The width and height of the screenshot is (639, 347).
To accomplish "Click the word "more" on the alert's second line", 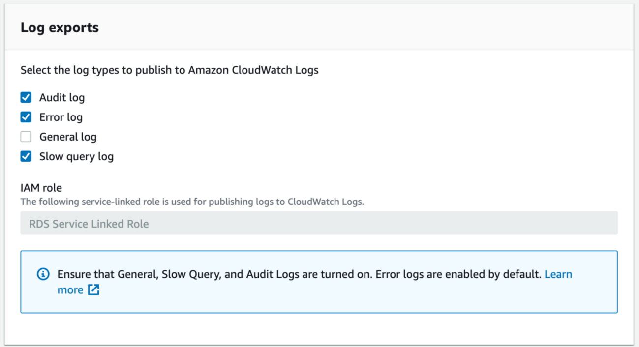I will (70, 290).
